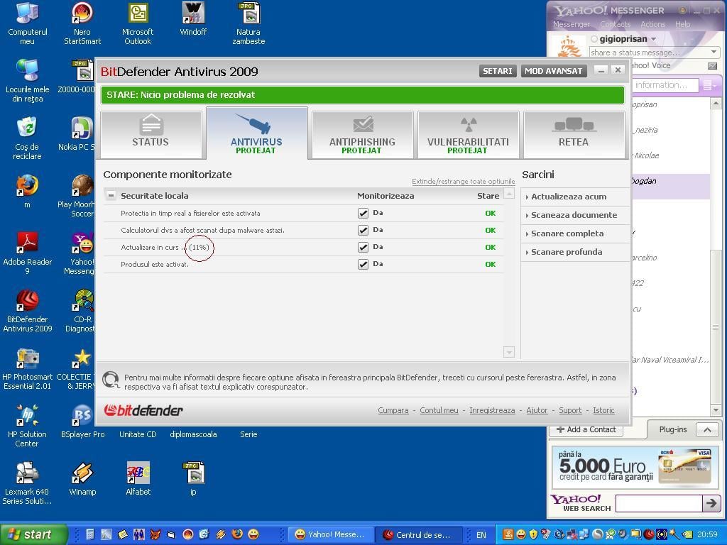The image size is (727, 545).
Task: Open Nero StartSmart desktop shortcut
Action: pyautogui.click(x=82, y=24)
